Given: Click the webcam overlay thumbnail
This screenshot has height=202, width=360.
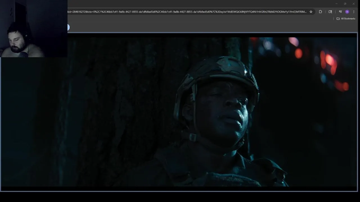Looking at the screenshot, I should coord(34,29).
